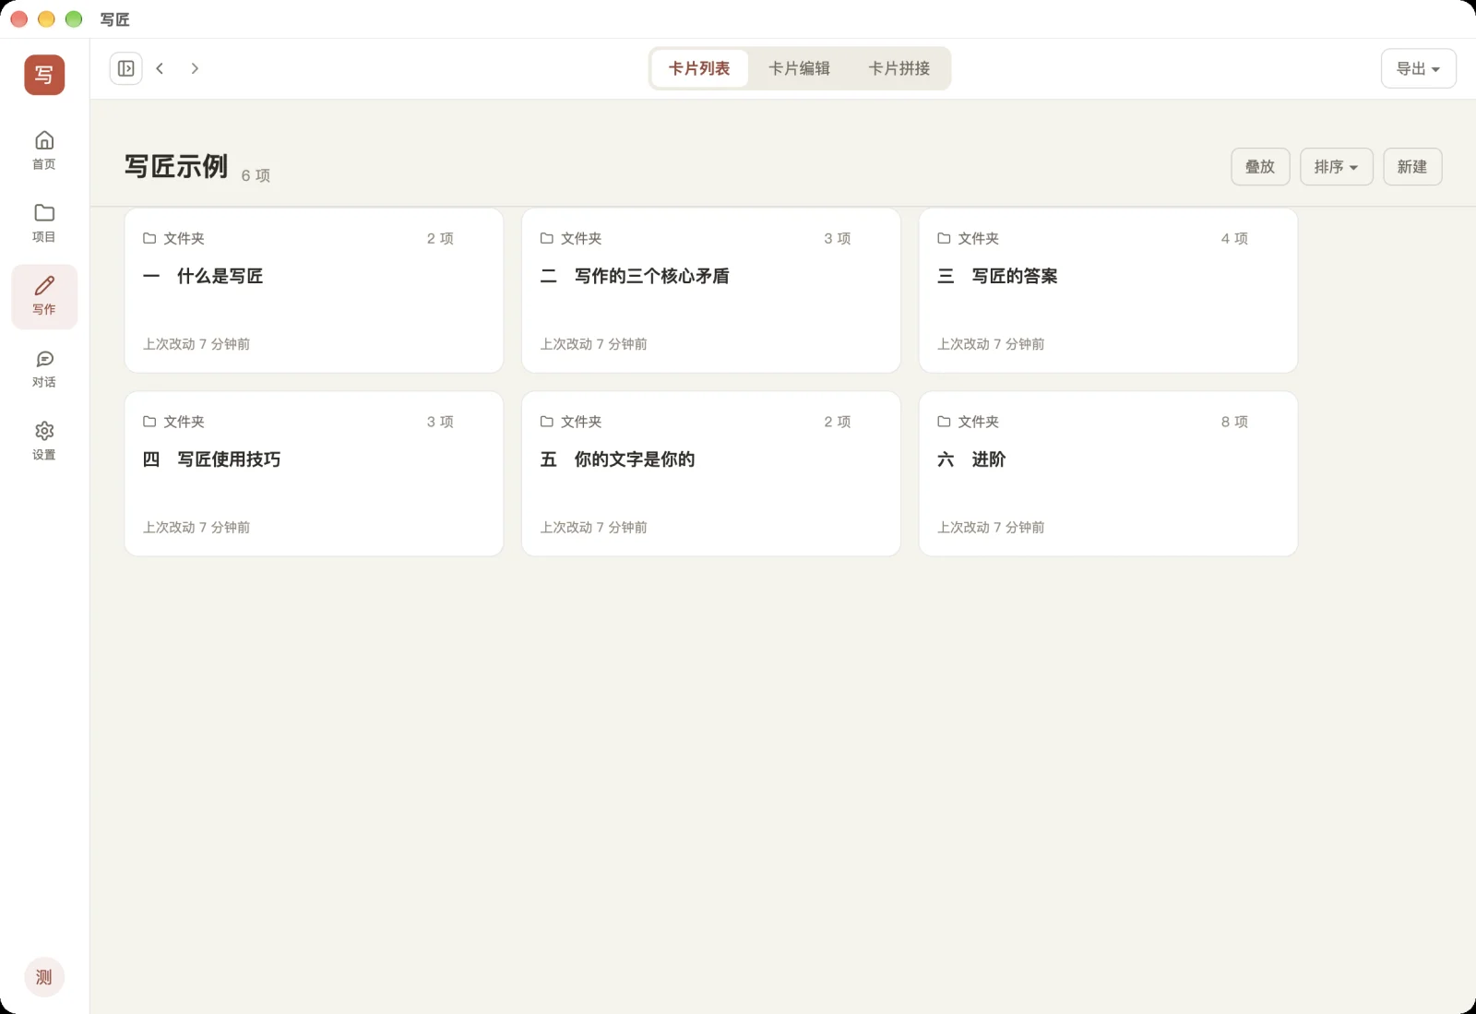Click 6 项 count beside title
This screenshot has height=1014, width=1476.
tap(256, 175)
